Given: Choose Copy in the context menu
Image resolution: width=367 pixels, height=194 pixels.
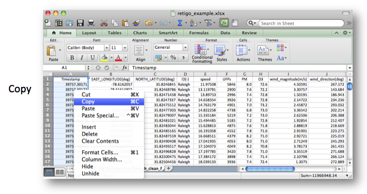Looking at the screenshot, I should (109, 102).
